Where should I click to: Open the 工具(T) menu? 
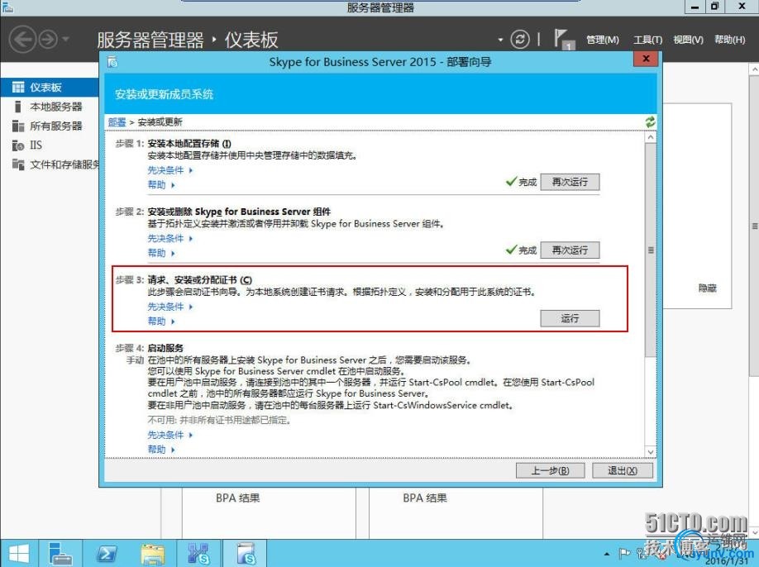tap(648, 40)
